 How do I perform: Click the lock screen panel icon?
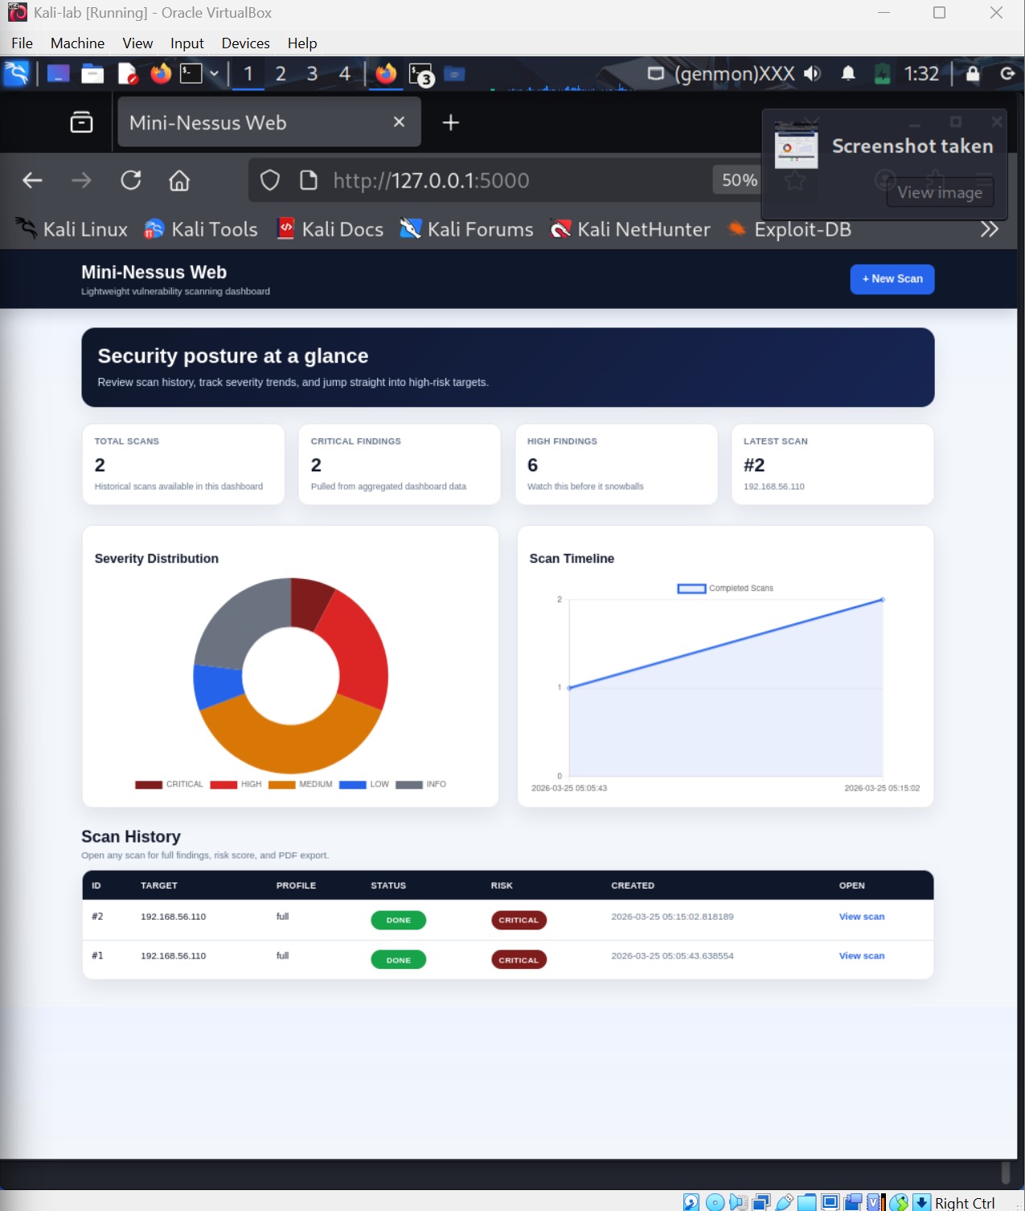tap(973, 74)
